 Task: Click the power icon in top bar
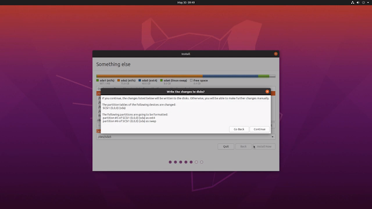[x=363, y=2]
